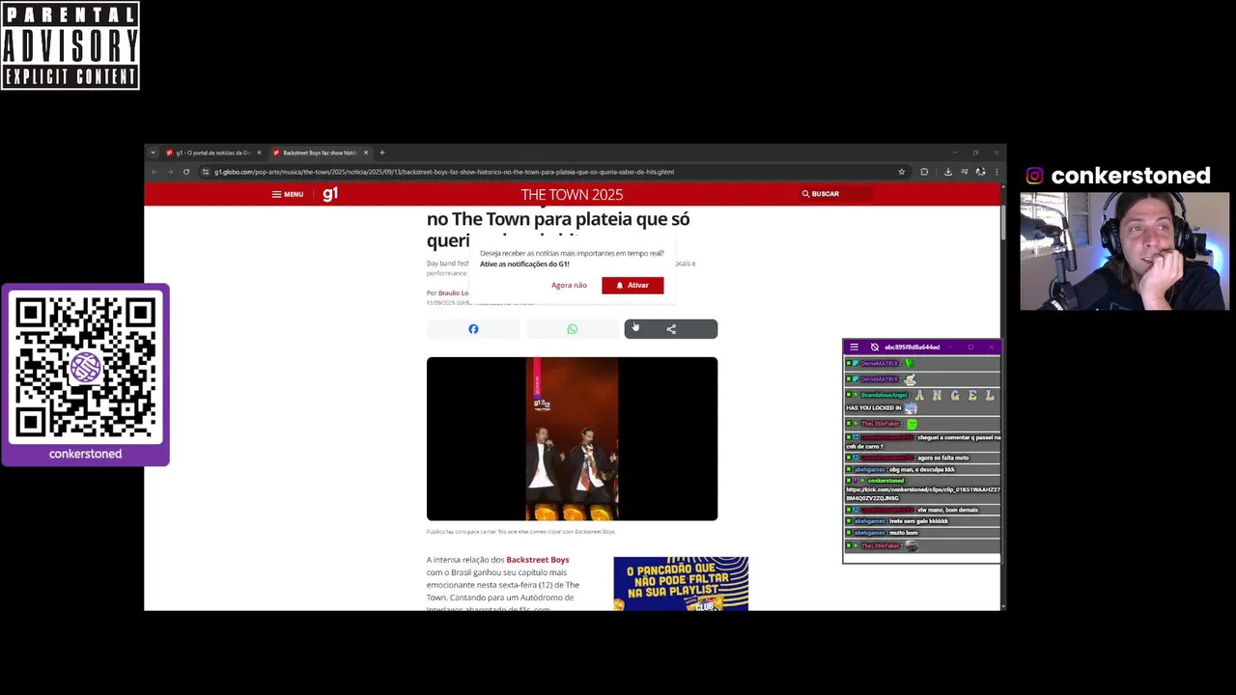Open the generic share icon button
Image resolution: width=1236 pixels, height=695 pixels.
[x=671, y=329]
